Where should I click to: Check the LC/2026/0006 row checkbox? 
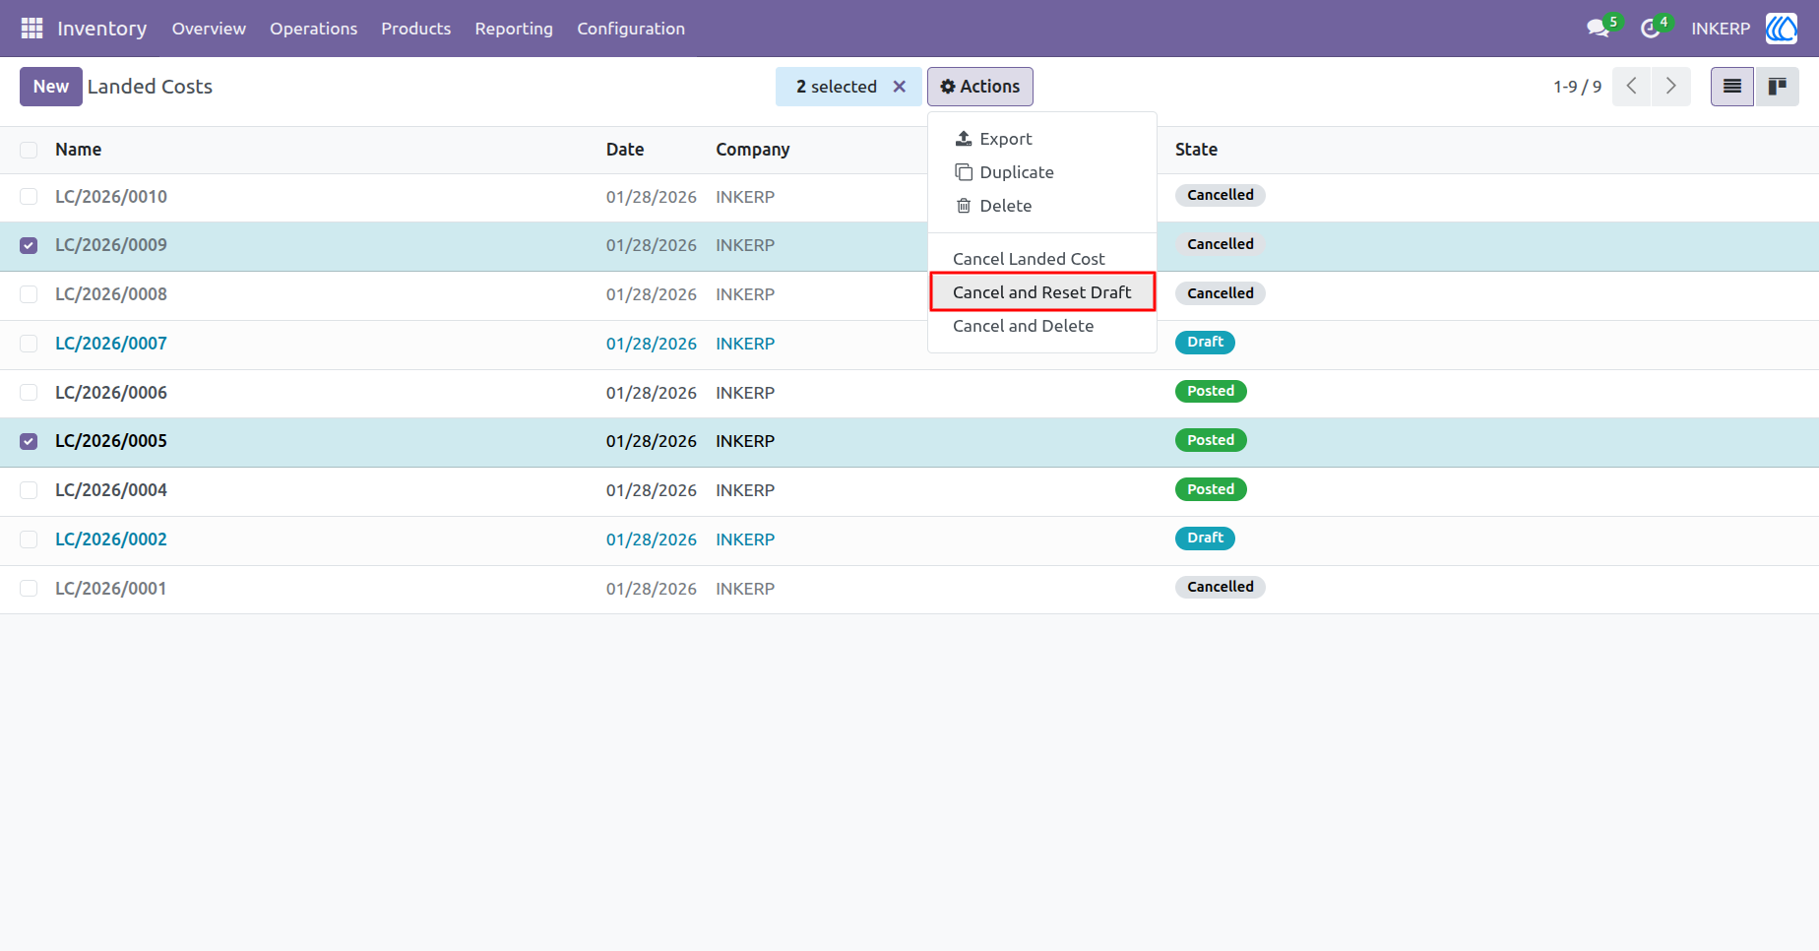pyautogui.click(x=29, y=393)
